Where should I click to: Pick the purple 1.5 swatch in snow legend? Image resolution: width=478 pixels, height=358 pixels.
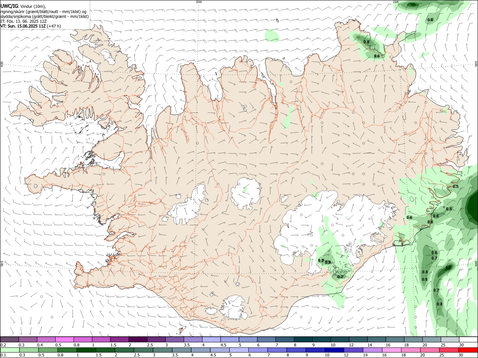pos(119,339)
